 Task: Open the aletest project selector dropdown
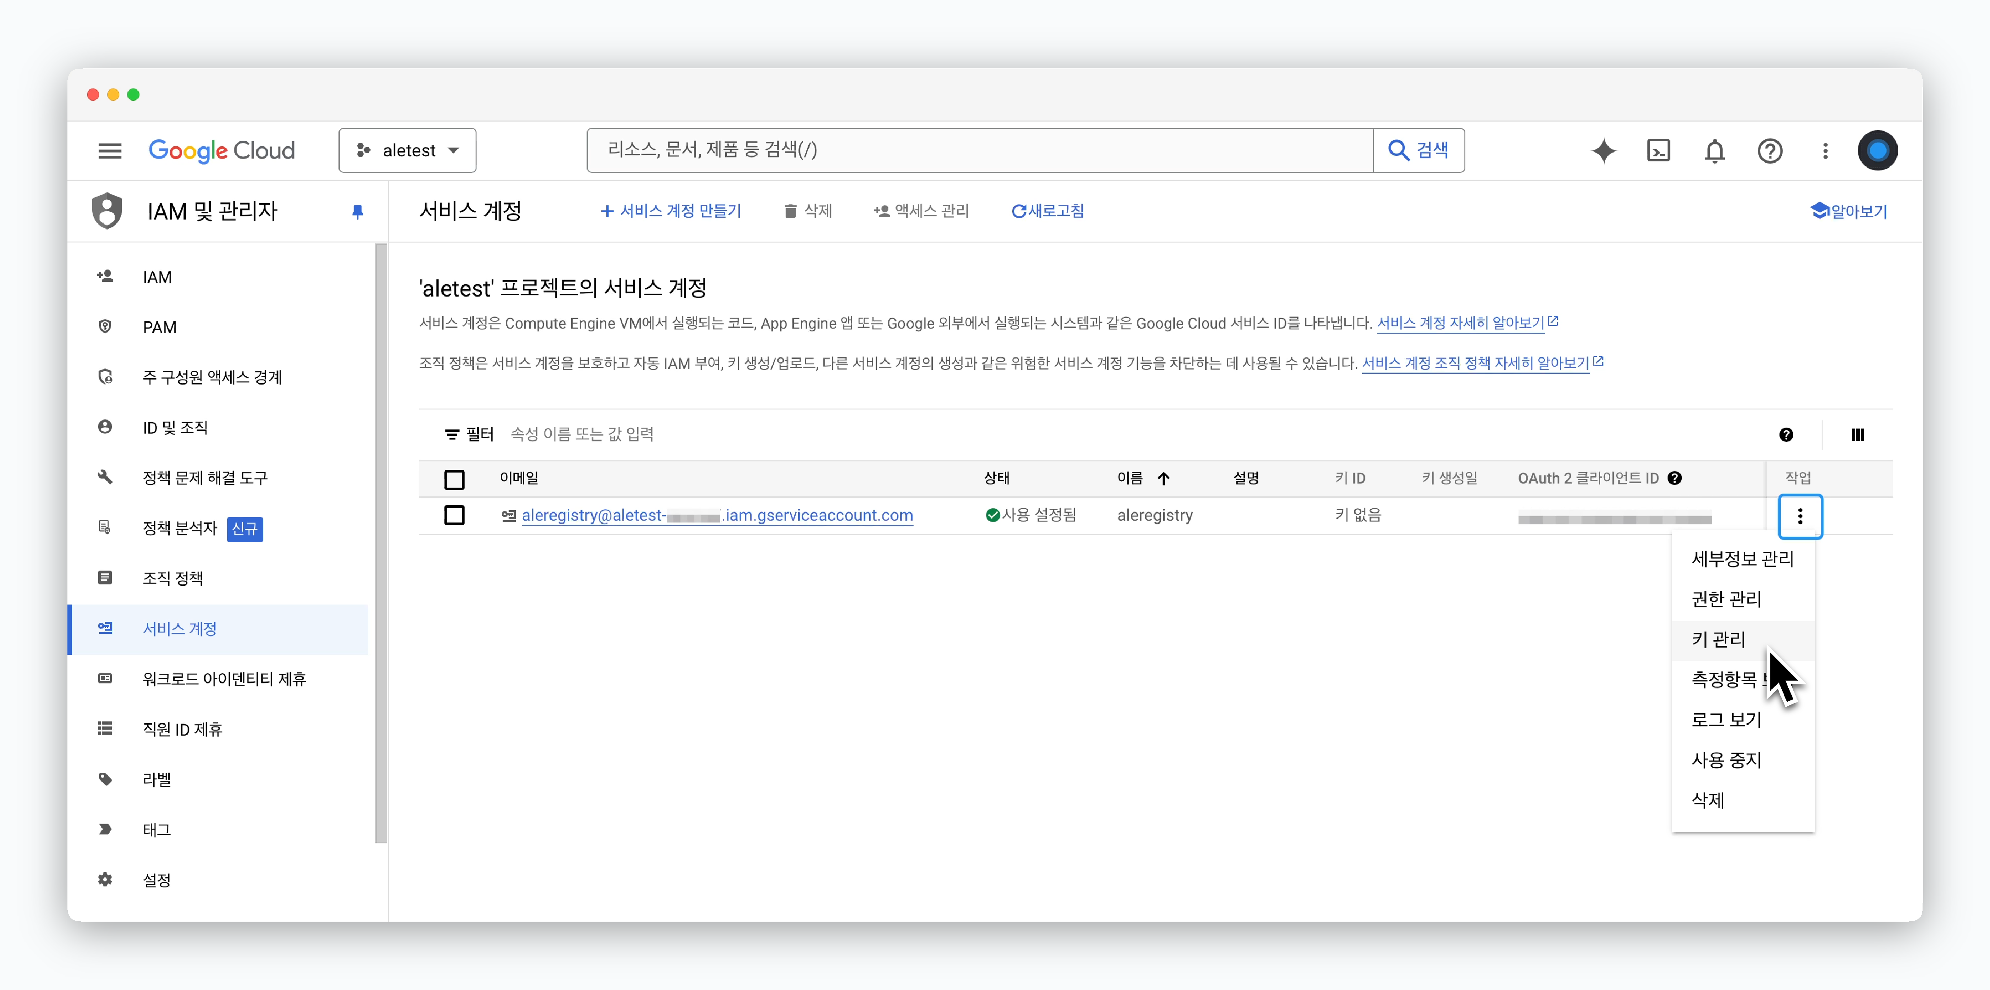click(x=407, y=151)
